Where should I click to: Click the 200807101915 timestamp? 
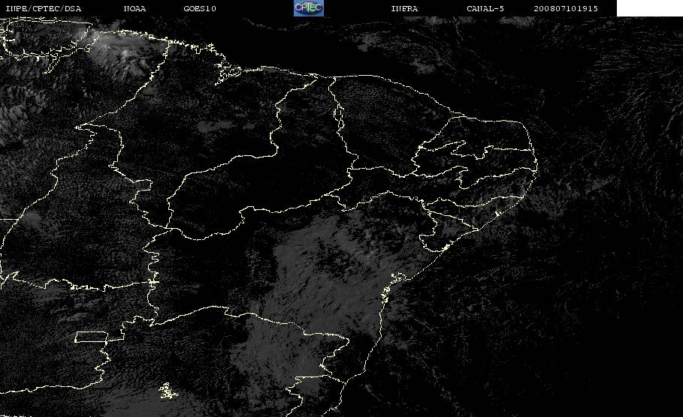(x=566, y=9)
